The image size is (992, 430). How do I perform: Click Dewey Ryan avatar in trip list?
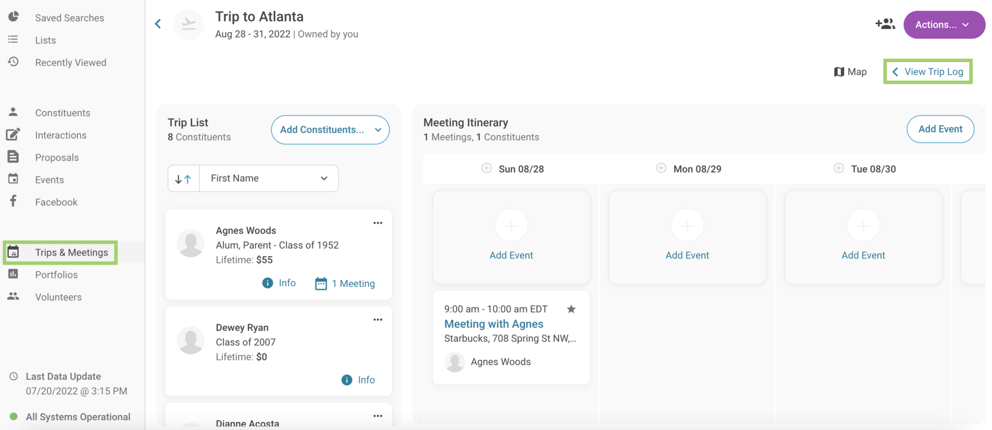point(191,340)
